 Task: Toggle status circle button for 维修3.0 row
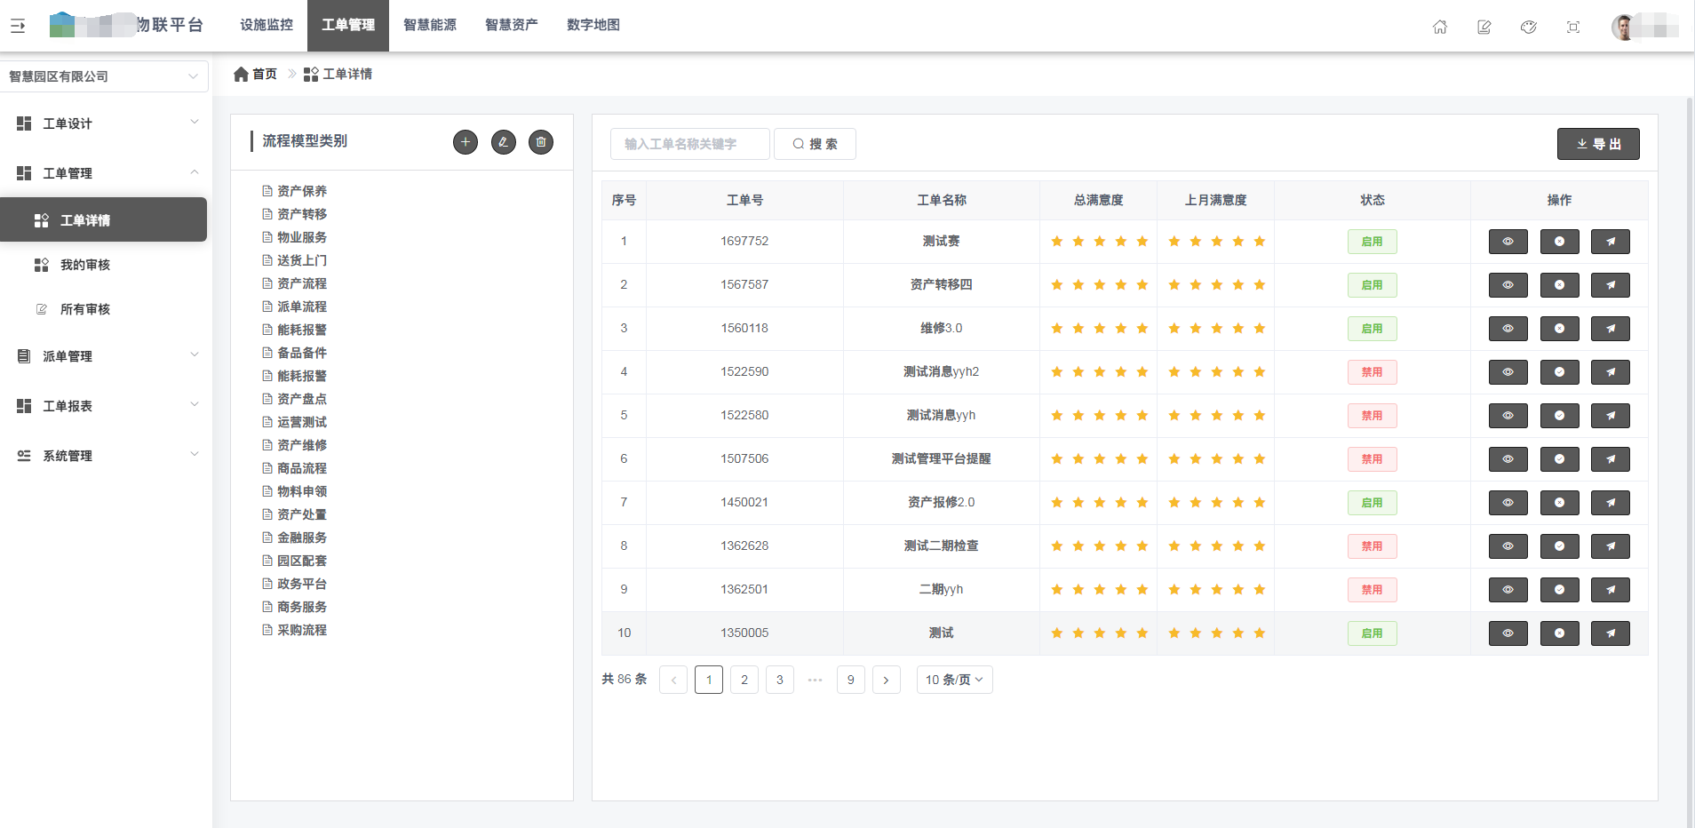click(1559, 329)
